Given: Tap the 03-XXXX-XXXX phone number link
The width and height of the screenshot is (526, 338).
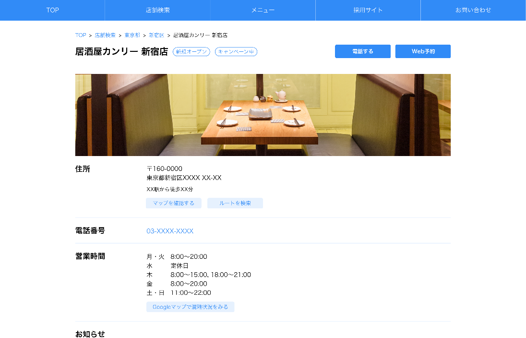Looking at the screenshot, I should pyautogui.click(x=170, y=231).
